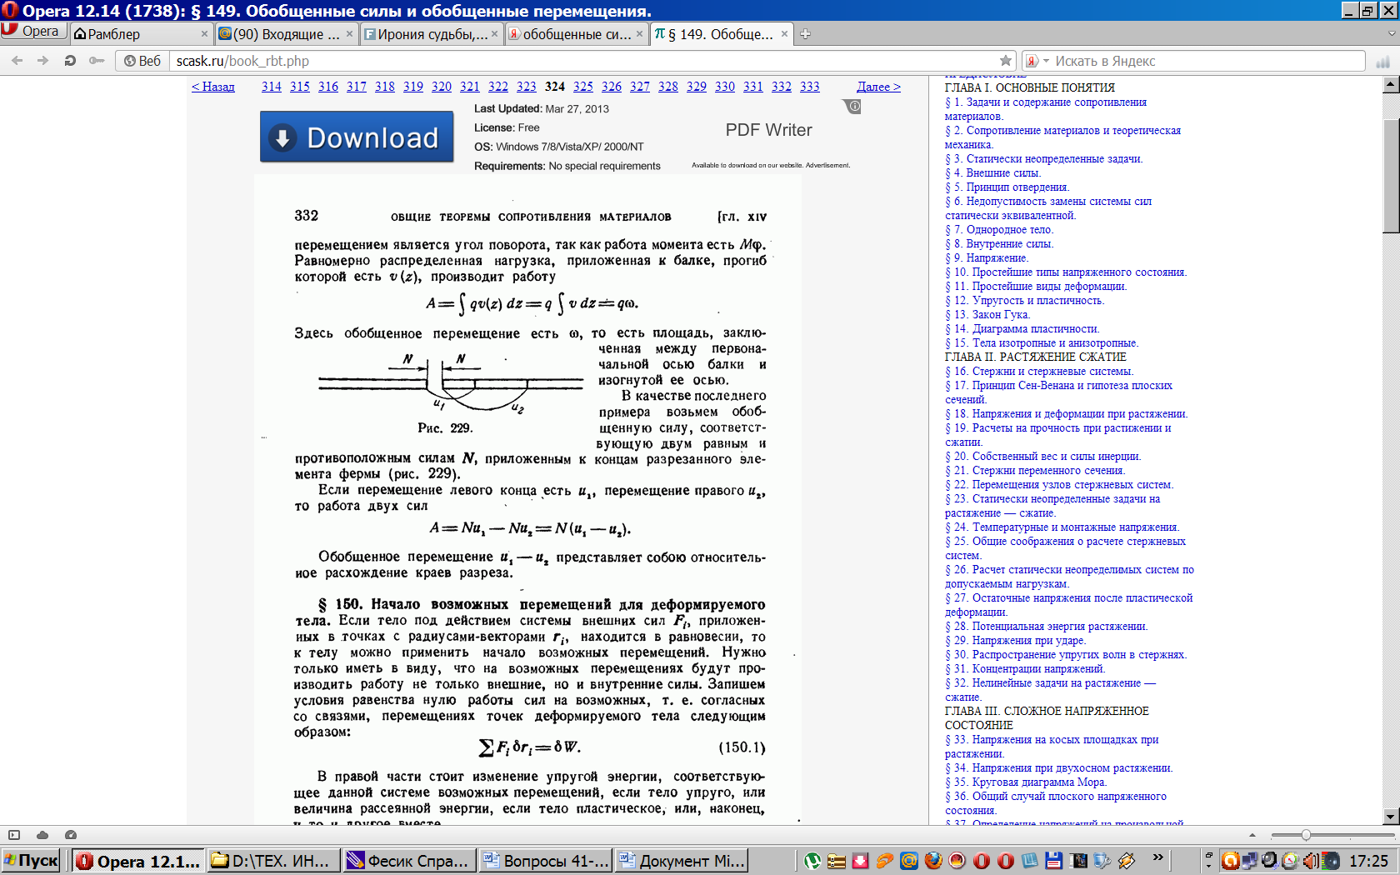Open § 31. Концентрации напряжений link
The image size is (1400, 875).
tap(1025, 669)
